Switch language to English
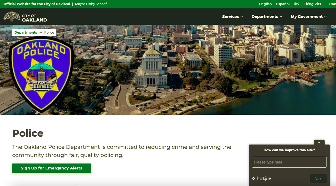The height and width of the screenshot is (186, 336). [265, 4]
